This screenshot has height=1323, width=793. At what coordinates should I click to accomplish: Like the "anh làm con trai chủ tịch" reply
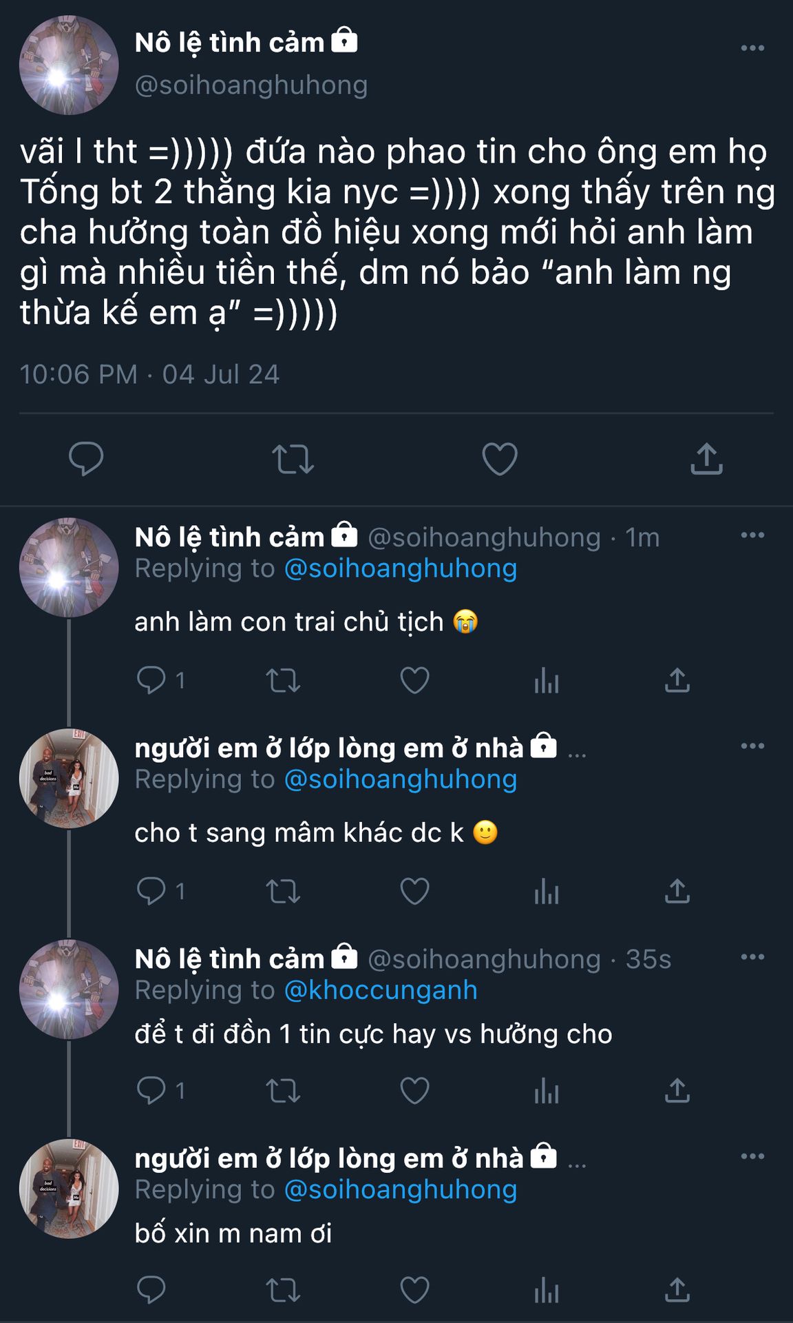(x=414, y=681)
